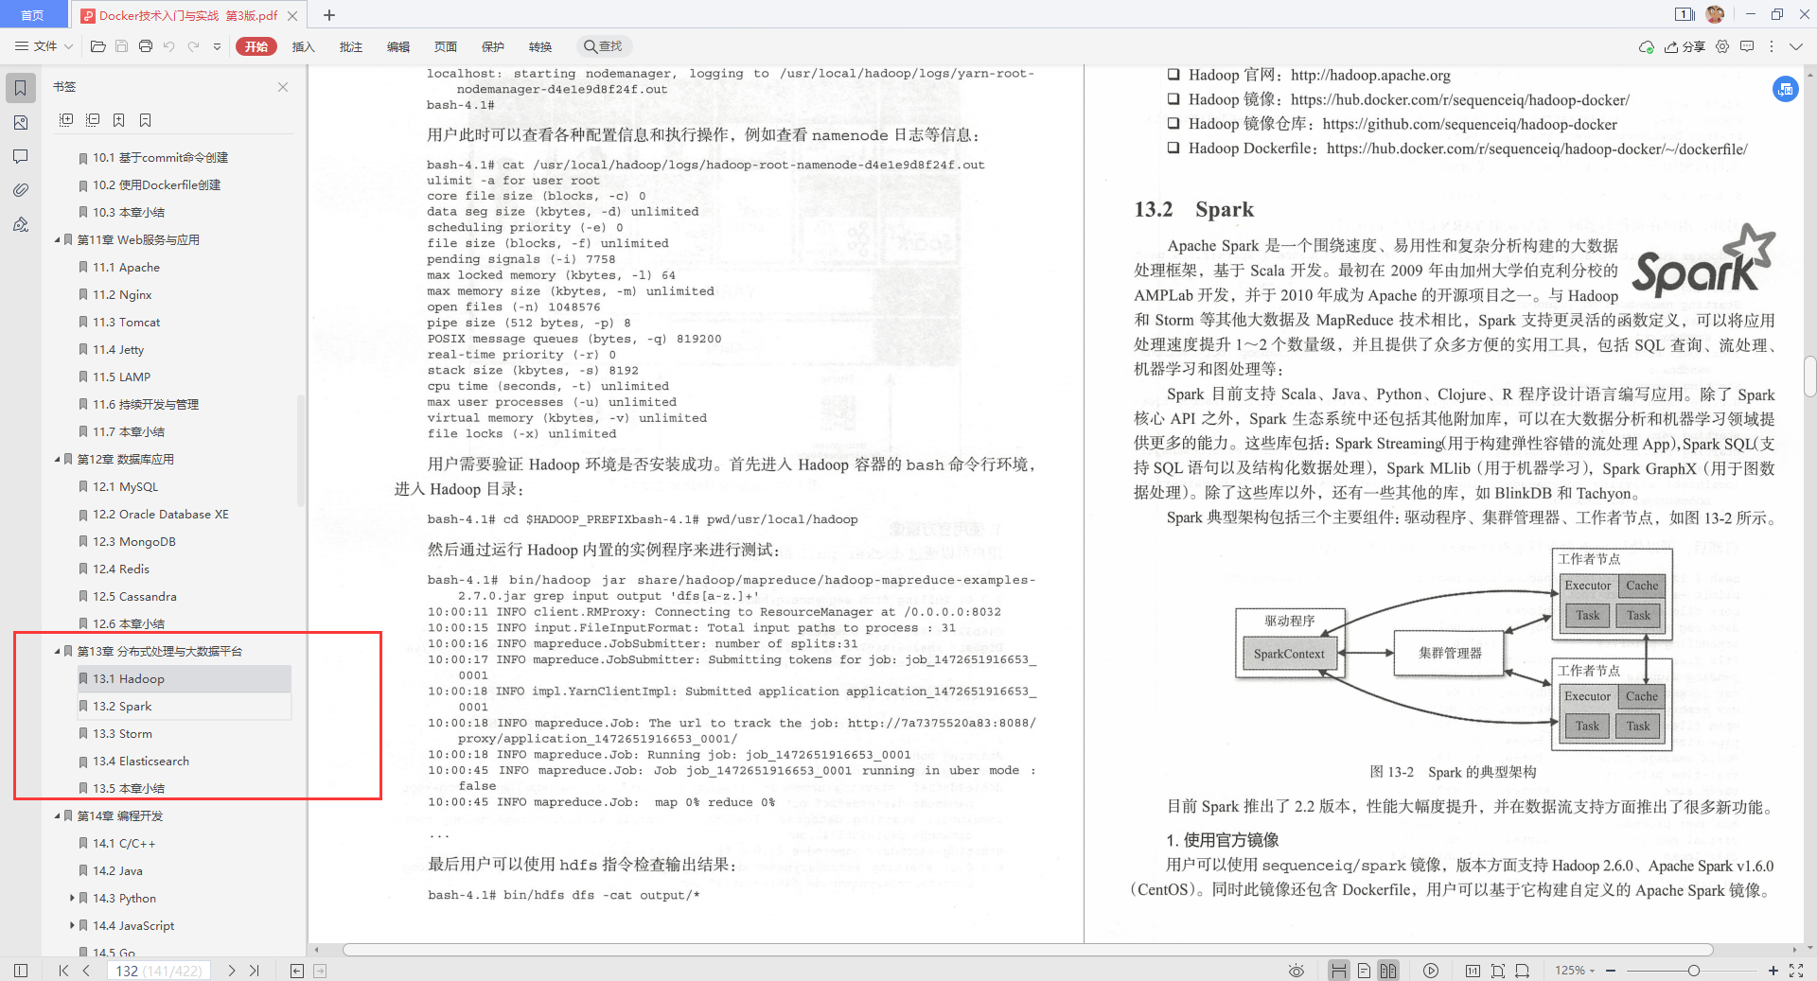This screenshot has width=1817, height=981.
Task: Select the 批注 tab
Action: point(351,46)
